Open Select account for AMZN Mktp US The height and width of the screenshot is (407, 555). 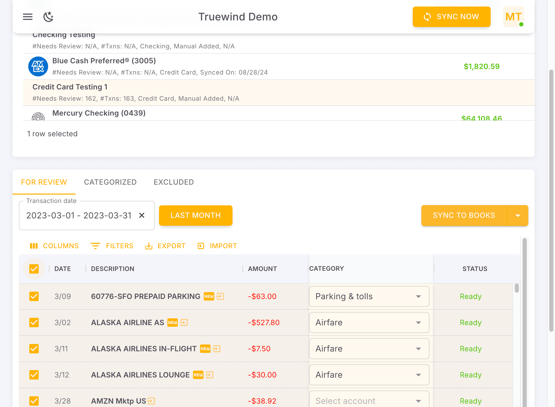[x=369, y=400]
